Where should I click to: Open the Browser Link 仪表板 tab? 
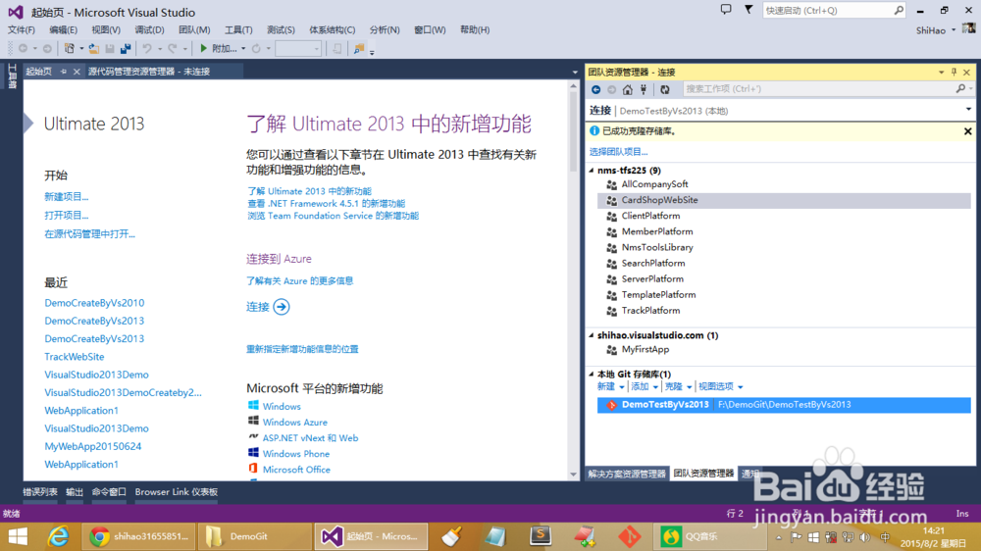177,492
